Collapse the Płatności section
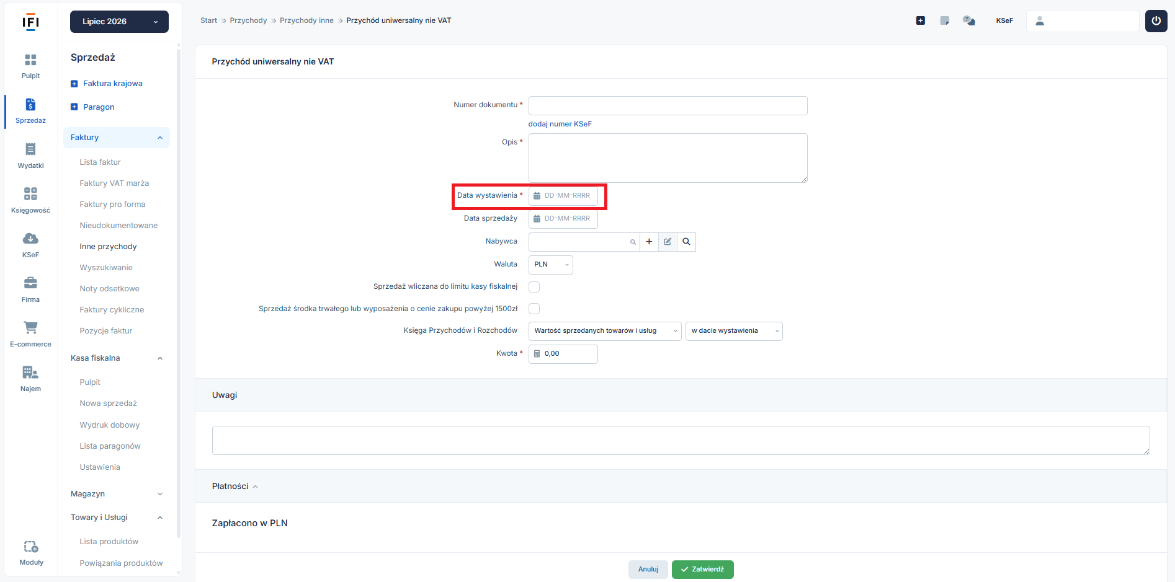The image size is (1175, 582). [235, 486]
